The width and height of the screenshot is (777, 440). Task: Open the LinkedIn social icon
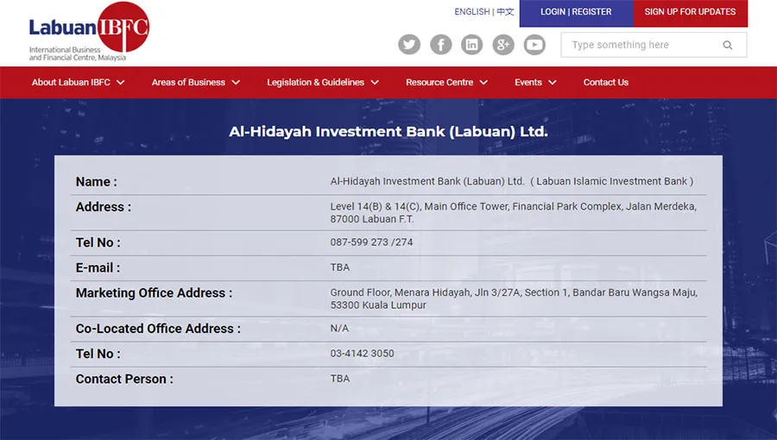coord(471,45)
